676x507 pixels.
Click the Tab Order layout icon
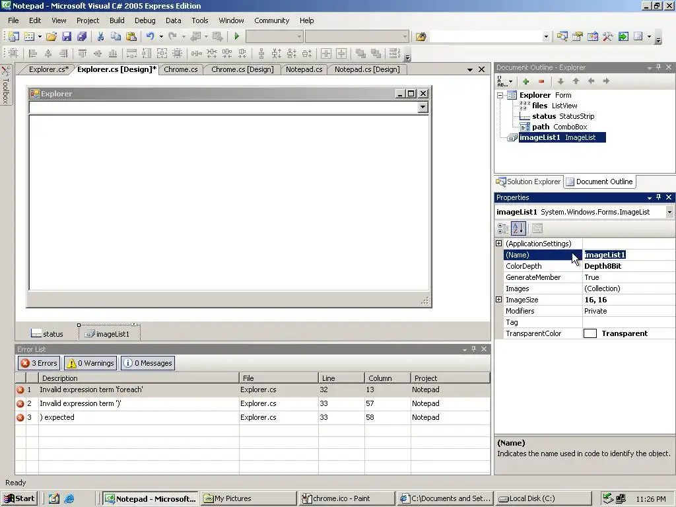[x=395, y=53]
